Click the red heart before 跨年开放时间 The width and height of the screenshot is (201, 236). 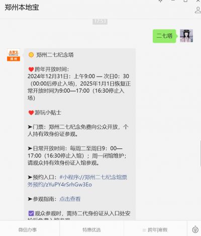(x=31, y=69)
